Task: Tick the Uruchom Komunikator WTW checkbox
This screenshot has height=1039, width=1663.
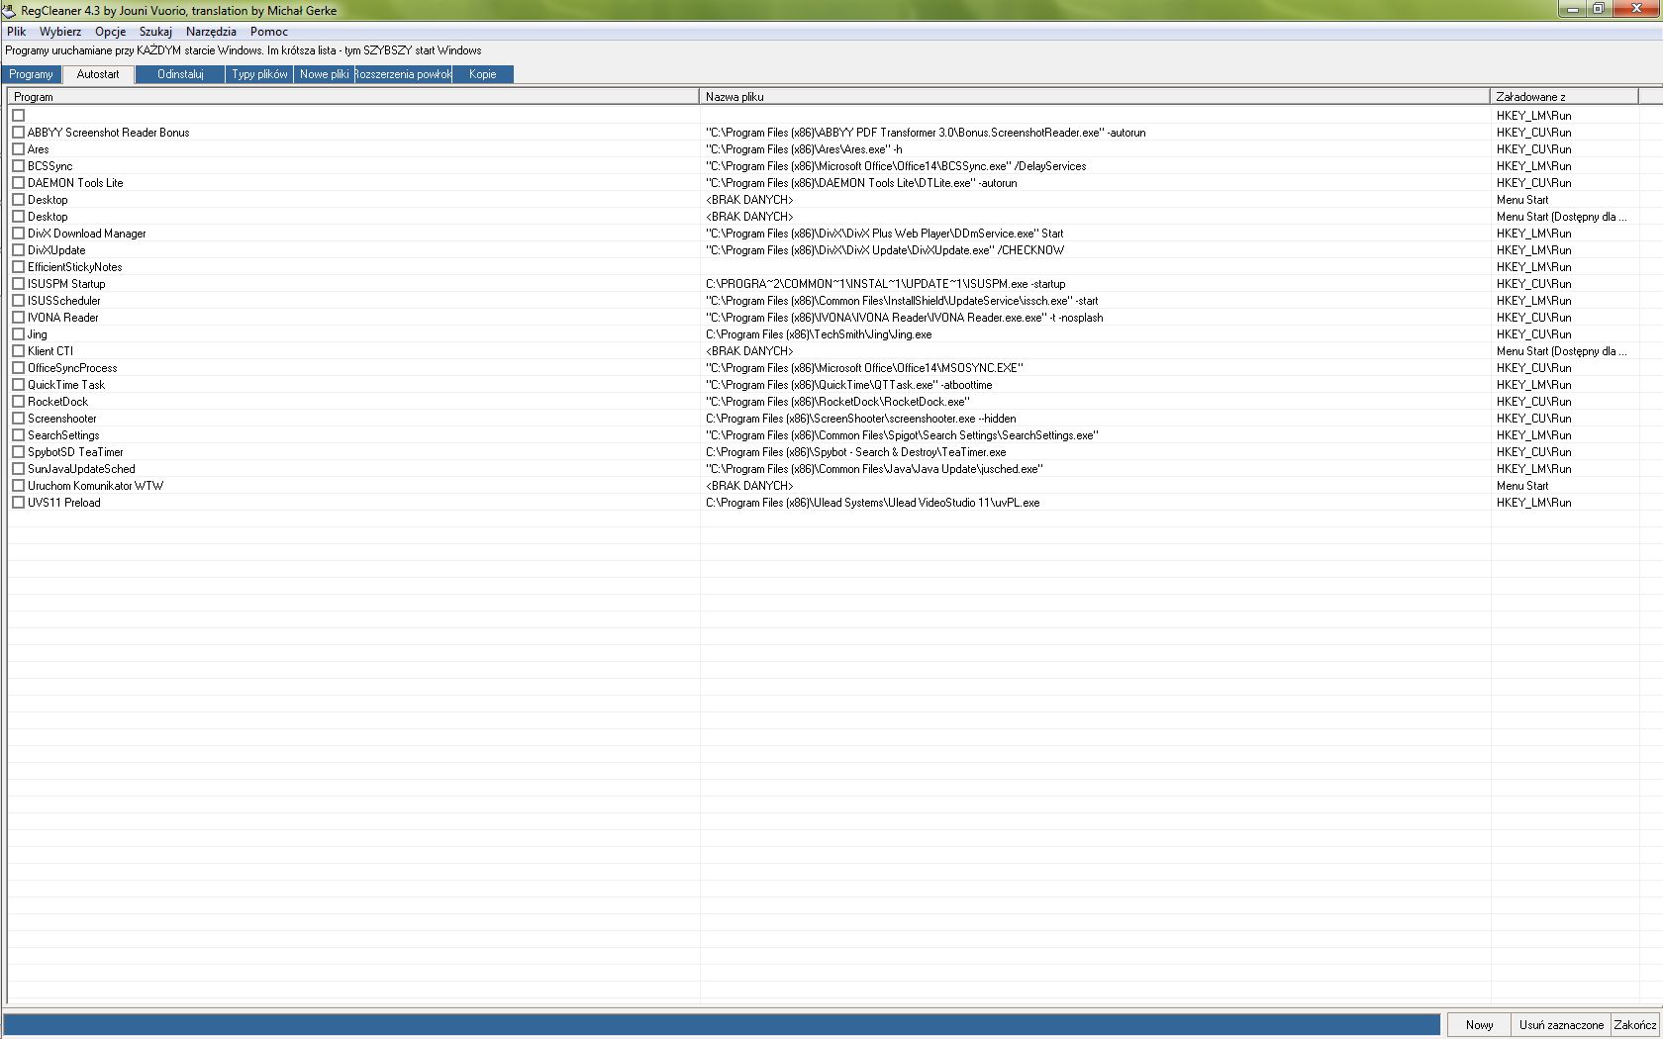Action: (x=18, y=486)
